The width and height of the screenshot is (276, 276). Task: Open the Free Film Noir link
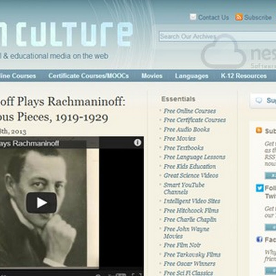(182, 245)
